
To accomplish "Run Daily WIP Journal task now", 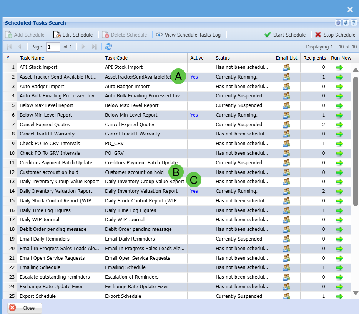I will pos(339,220).
